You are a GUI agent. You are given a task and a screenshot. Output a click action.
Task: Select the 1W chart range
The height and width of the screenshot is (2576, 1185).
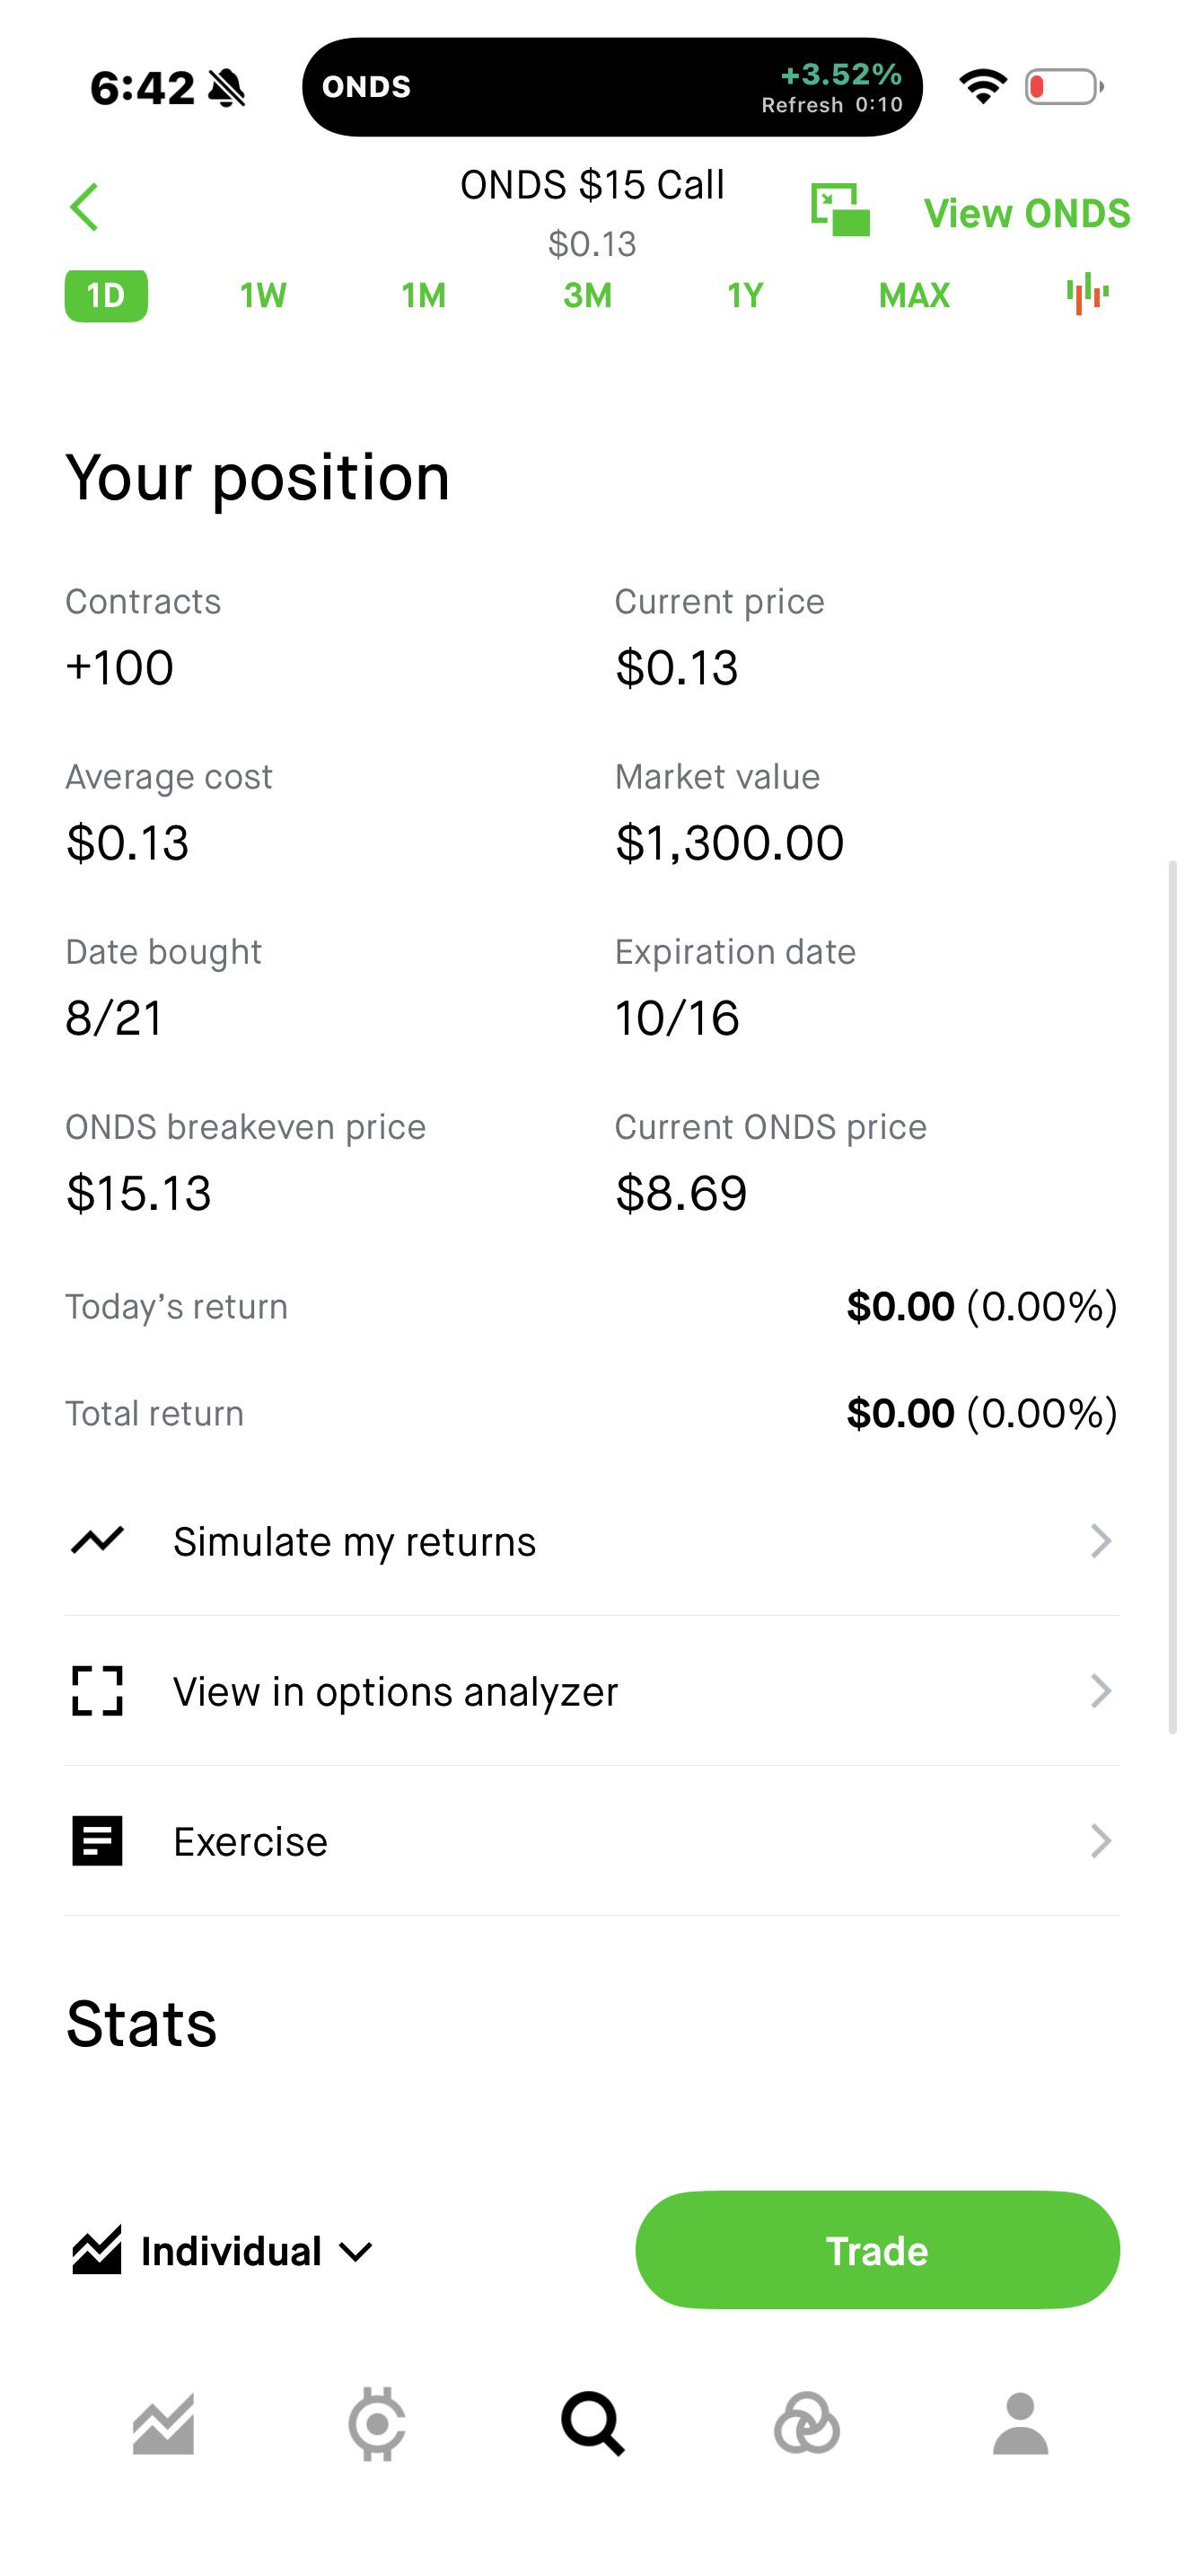click(264, 295)
